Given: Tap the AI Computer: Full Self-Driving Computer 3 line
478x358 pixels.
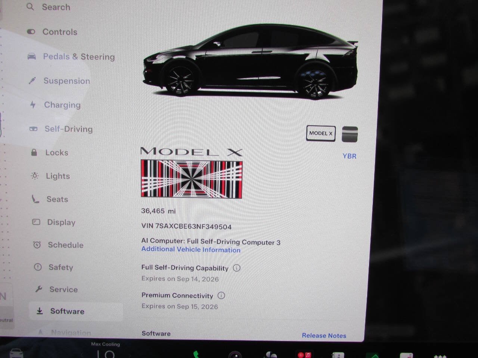Looking at the screenshot, I should (x=211, y=242).
